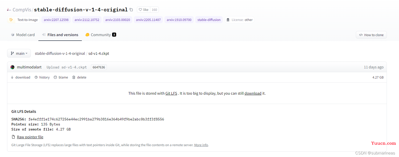Viewport: 399px width, 157px height.
Task: Click the git branch icon
Action: pyautogui.click(x=12, y=53)
